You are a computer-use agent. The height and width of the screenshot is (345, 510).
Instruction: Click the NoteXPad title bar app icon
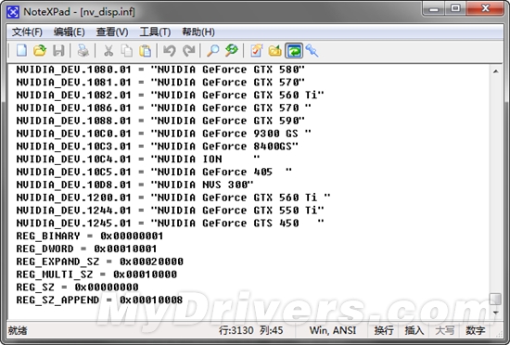(13, 12)
